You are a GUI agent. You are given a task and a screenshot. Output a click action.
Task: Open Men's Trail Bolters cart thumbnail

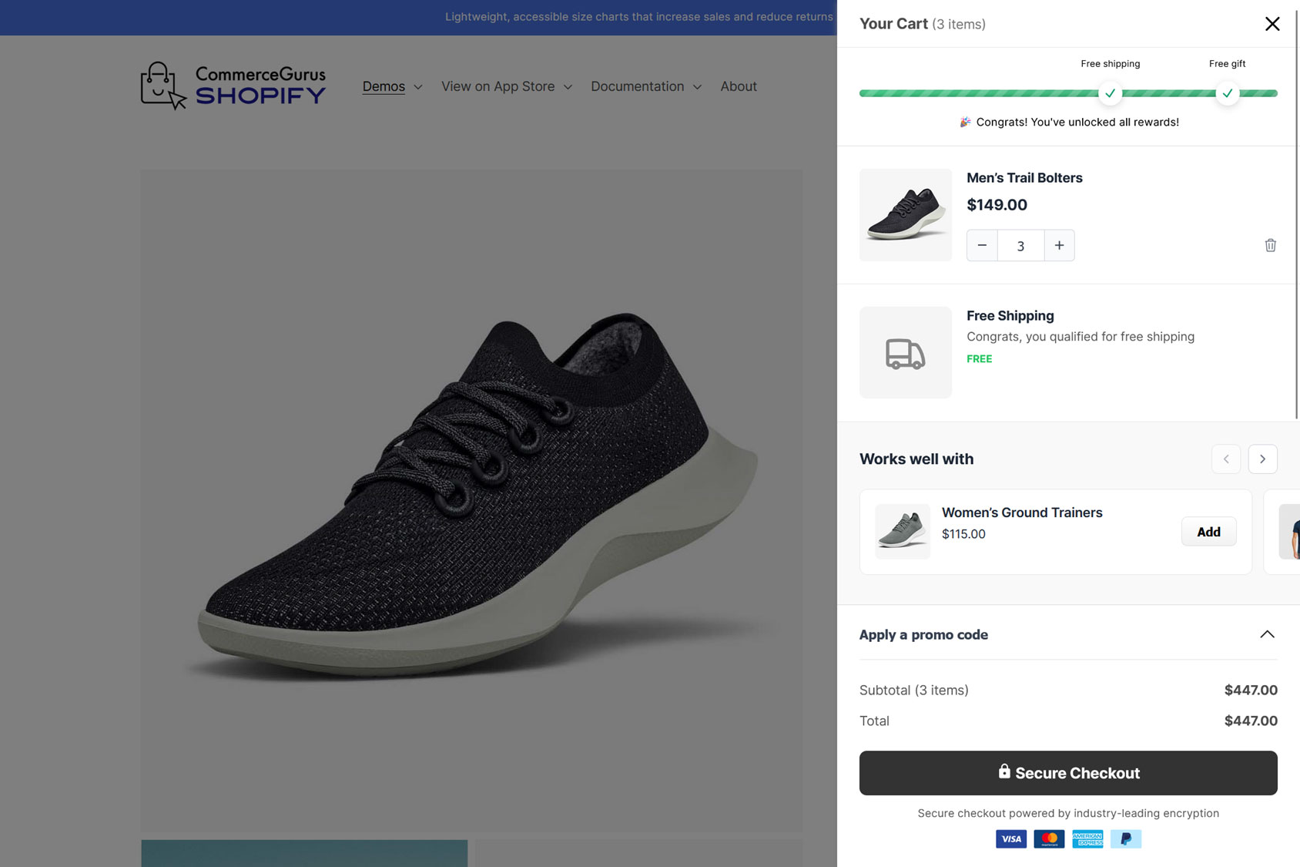pos(905,215)
